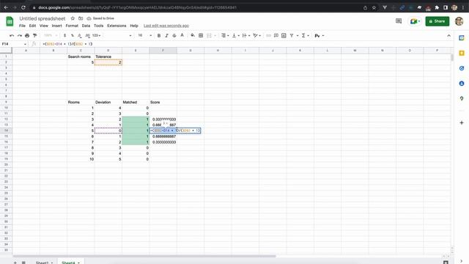Viewport: 469px width, 264px height.
Task: Open the Edit menu
Action: pyautogui.click(x=32, y=26)
